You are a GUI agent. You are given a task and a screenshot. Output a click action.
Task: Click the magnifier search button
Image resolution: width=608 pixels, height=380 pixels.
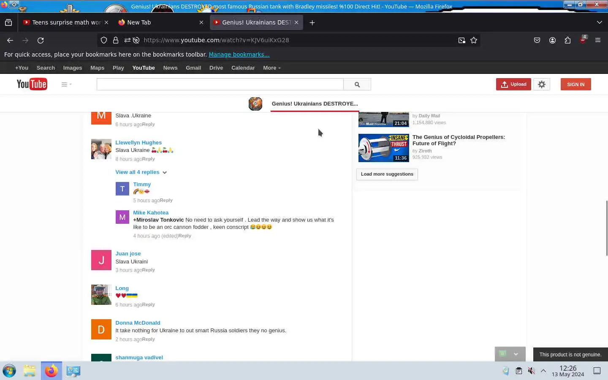[357, 84]
